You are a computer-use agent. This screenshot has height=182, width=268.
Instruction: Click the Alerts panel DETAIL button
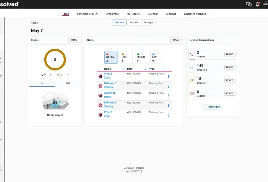tap(176, 40)
